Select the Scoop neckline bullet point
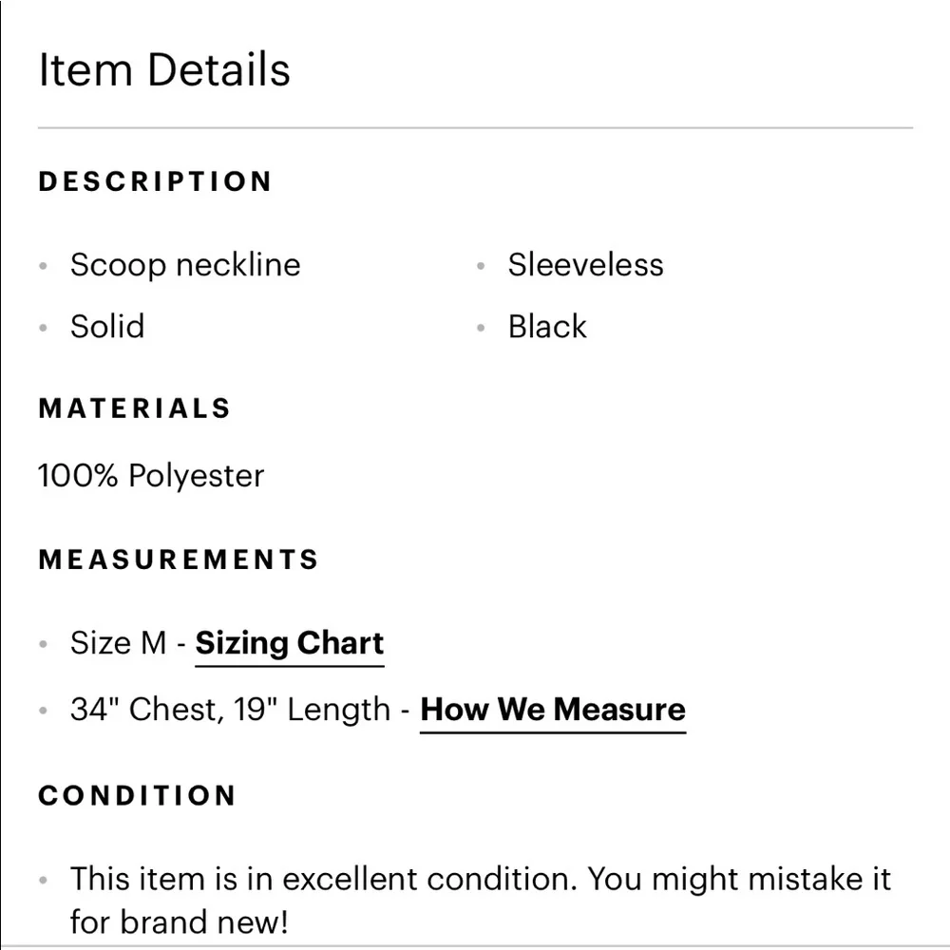This screenshot has height=950, width=950. pyautogui.click(x=185, y=265)
